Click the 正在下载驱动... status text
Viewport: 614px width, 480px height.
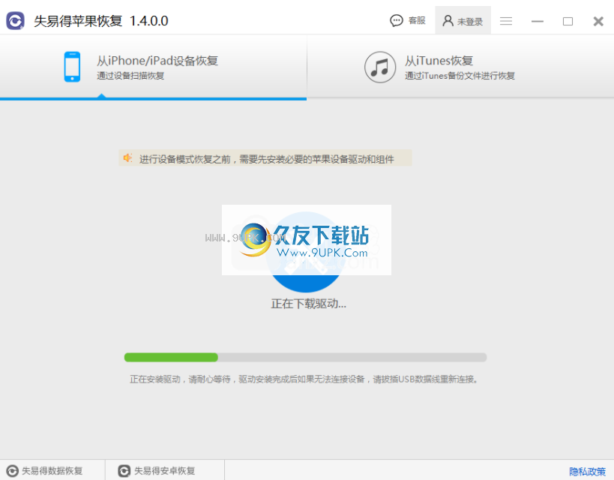pos(309,304)
